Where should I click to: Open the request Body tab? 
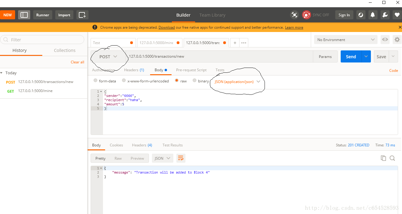pos(161,70)
